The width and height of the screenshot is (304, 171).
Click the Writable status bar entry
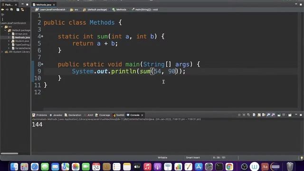tap(162, 158)
